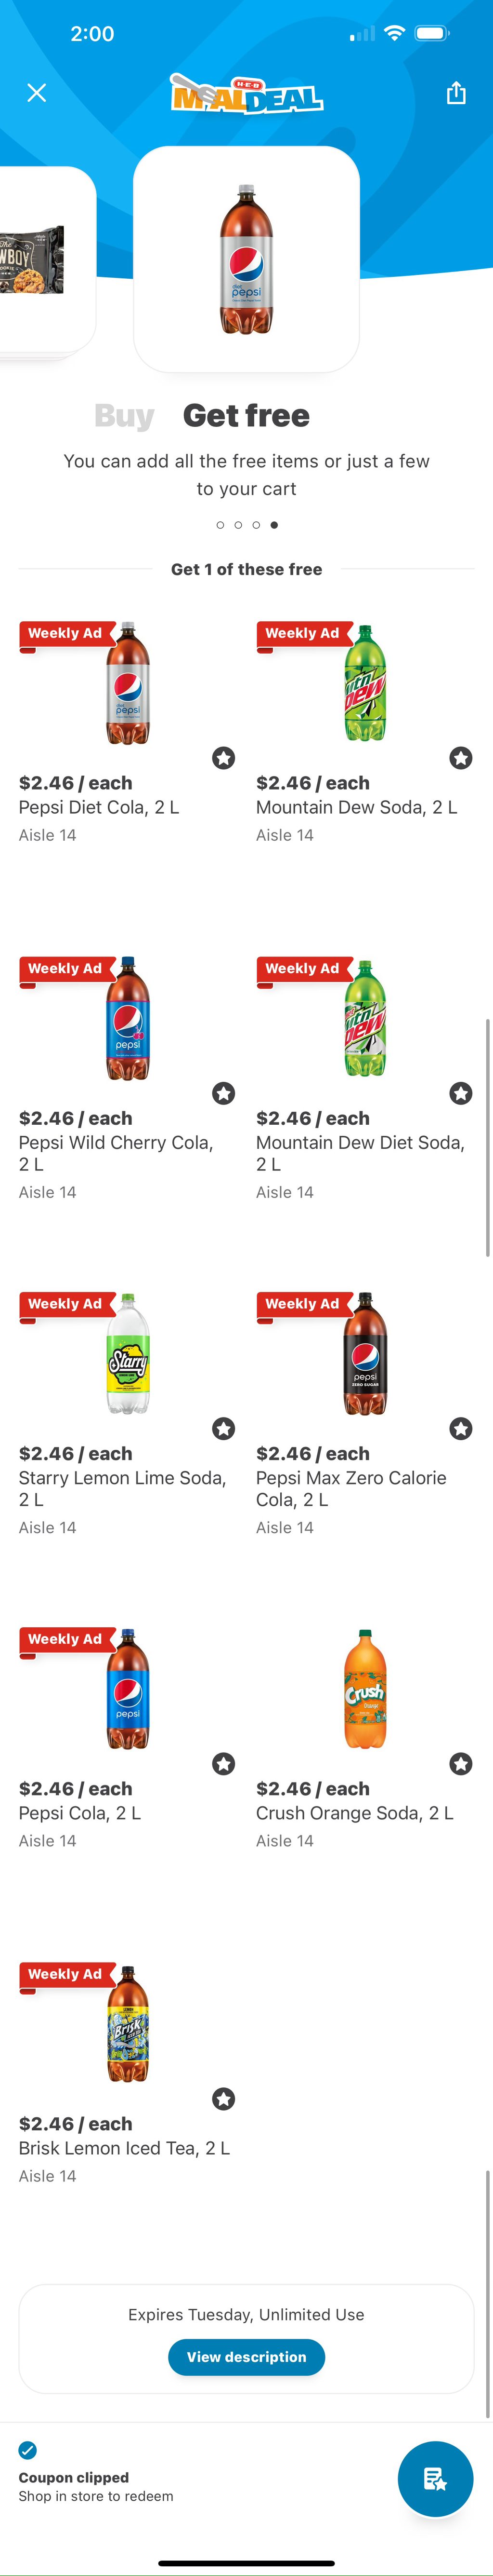Tap star icon on Mountain Dew Diet Soda

click(x=460, y=1093)
